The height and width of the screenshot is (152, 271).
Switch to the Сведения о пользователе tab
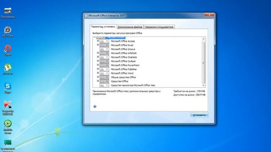click(x=159, y=27)
